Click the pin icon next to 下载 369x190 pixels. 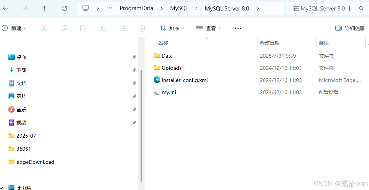point(134,70)
